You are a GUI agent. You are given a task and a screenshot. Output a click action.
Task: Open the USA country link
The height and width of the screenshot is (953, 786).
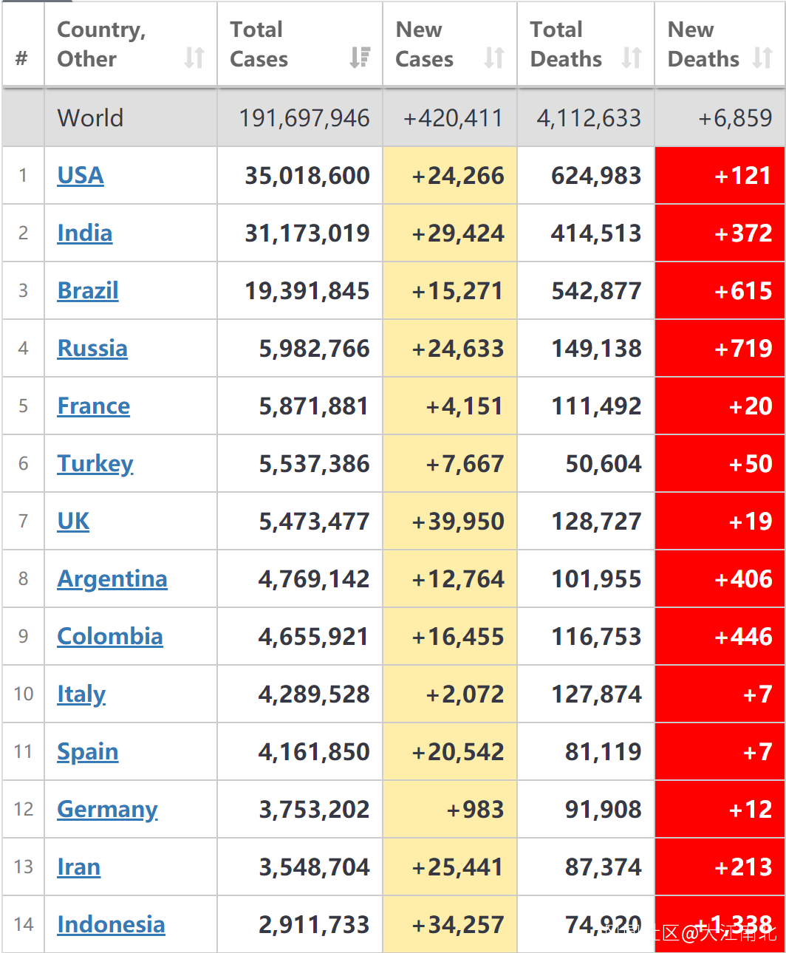81,176
